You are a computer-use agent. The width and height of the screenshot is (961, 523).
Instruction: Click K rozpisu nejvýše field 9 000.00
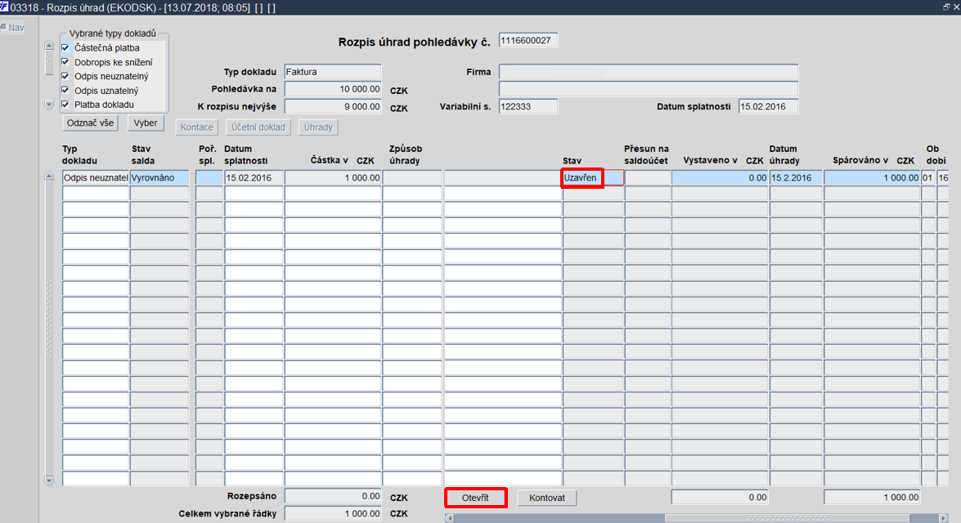(x=333, y=106)
